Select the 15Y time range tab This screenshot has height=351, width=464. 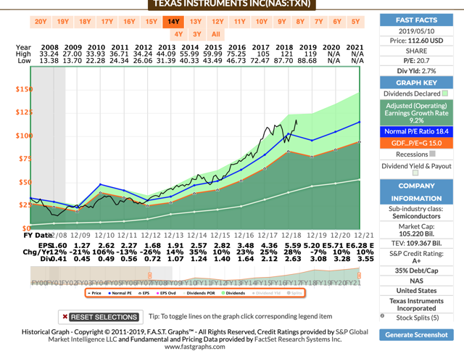click(152, 22)
